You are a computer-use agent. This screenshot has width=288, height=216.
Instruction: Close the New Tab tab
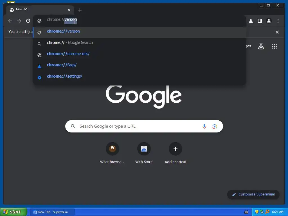69,10
